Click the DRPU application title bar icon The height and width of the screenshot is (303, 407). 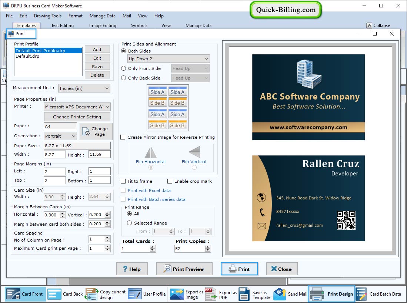coord(6,6)
